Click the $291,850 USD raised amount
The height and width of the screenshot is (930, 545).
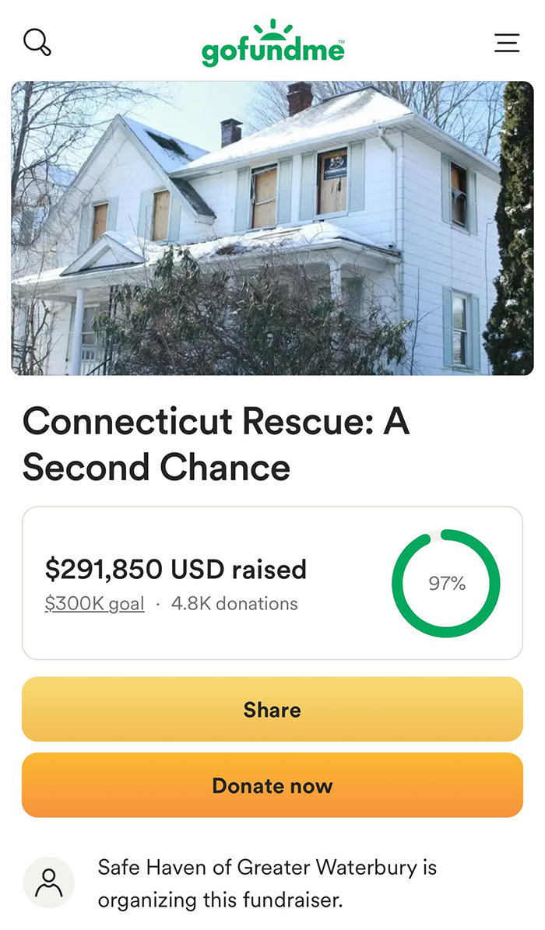point(177,570)
